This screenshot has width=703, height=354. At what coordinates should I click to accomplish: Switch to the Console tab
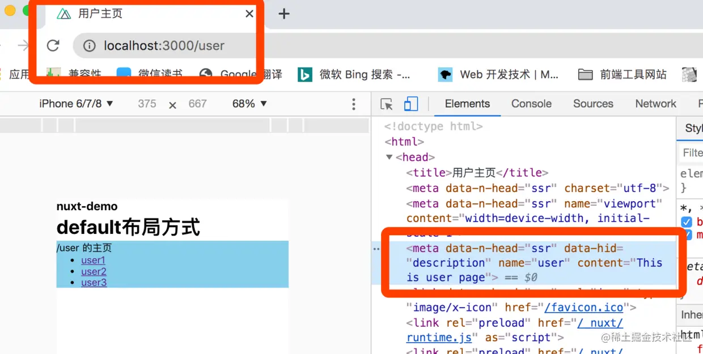coord(531,104)
